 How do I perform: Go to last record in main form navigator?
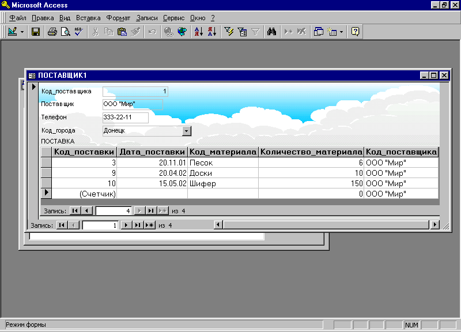pos(138,225)
